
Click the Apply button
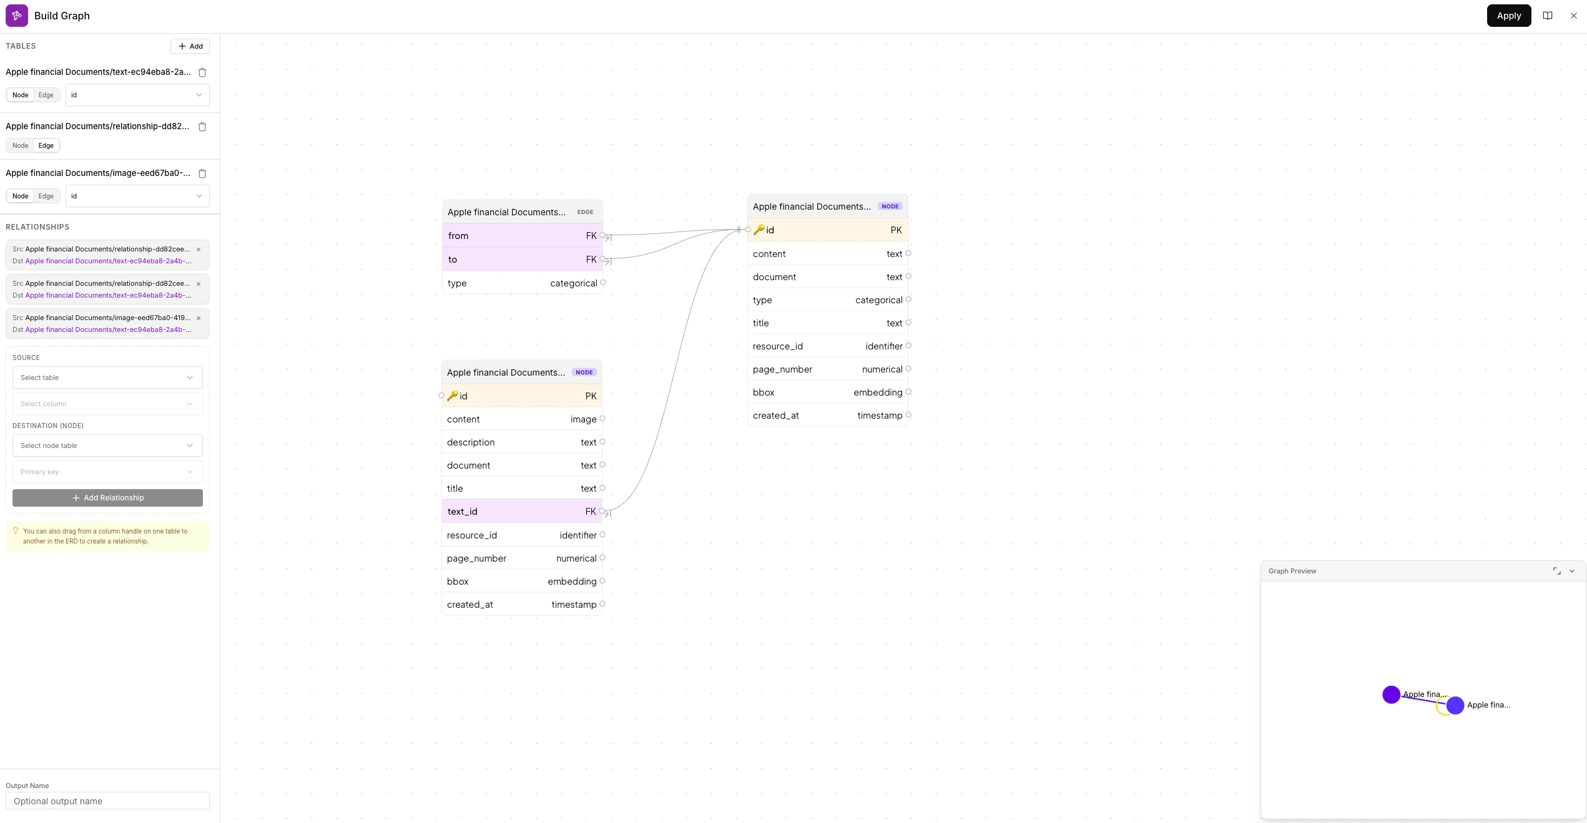click(1509, 15)
